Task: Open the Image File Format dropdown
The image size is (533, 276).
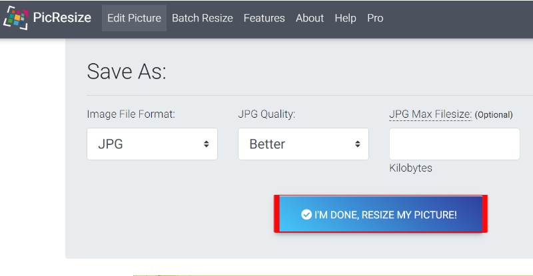Action: [152, 144]
